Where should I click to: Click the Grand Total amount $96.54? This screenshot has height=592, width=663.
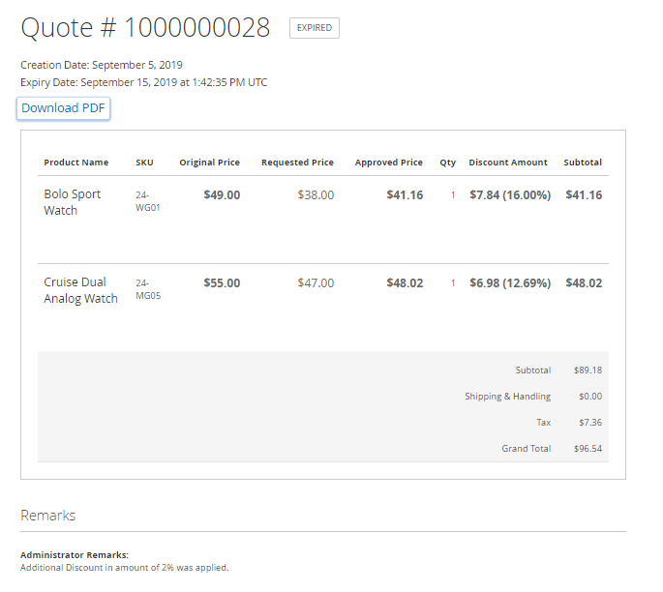589,449
